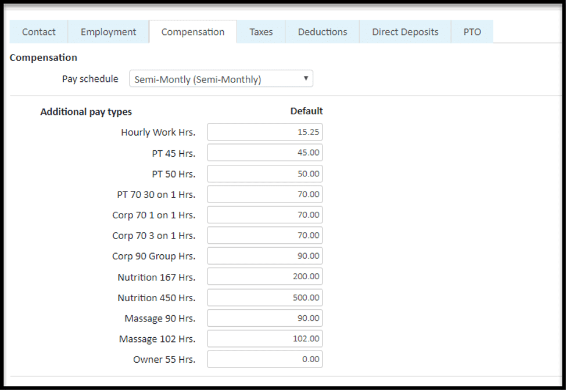Select the PT 70 30 on 1 Hrs. field
The height and width of the screenshot is (390, 566).
click(x=264, y=194)
